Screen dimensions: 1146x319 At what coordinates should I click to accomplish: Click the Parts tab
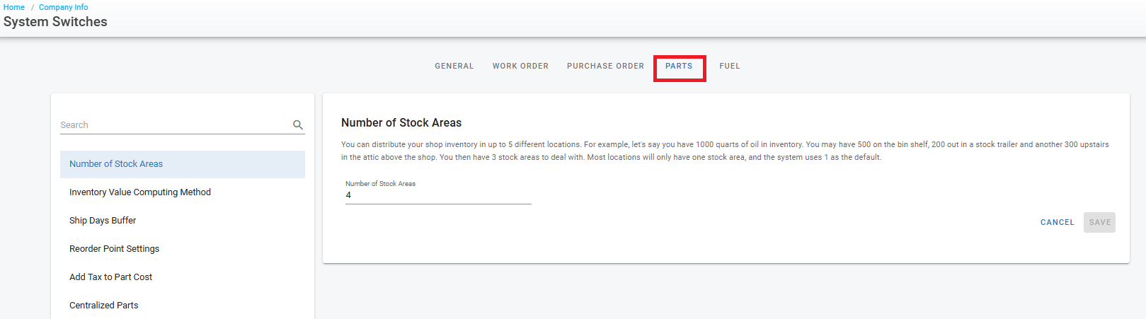click(679, 66)
